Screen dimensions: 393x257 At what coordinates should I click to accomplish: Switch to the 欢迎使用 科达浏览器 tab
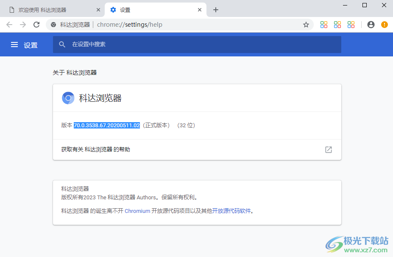point(52,10)
